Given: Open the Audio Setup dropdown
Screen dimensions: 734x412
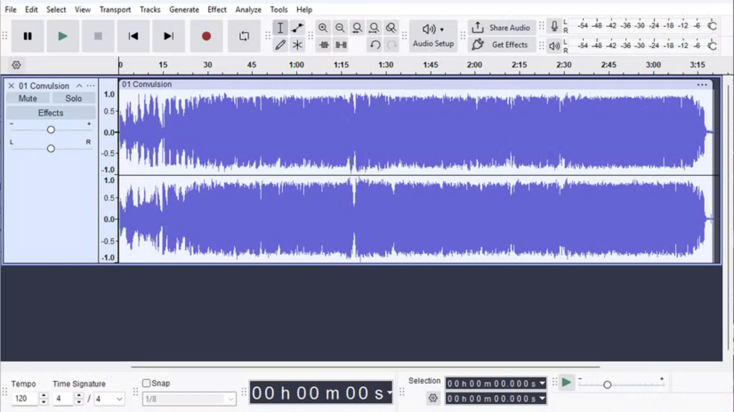Looking at the screenshot, I should [x=433, y=36].
